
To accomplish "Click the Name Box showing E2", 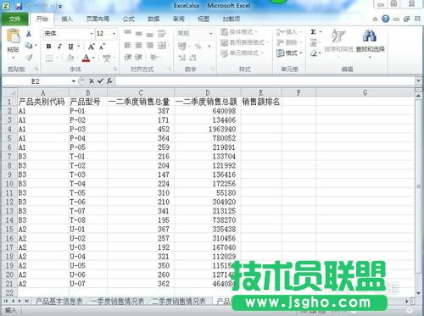I will coord(36,81).
